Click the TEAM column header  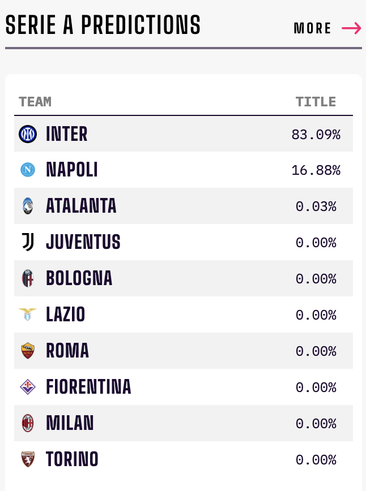(35, 102)
